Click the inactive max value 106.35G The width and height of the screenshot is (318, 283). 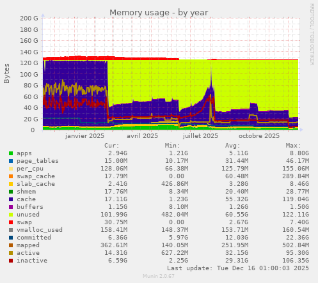(296, 261)
